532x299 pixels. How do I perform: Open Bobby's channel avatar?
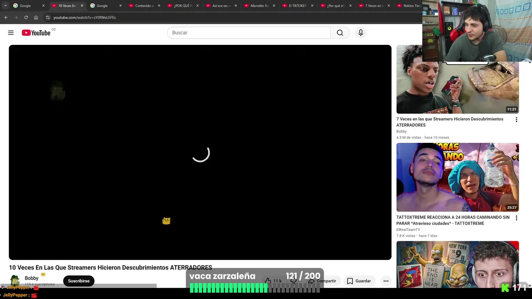coord(15,281)
